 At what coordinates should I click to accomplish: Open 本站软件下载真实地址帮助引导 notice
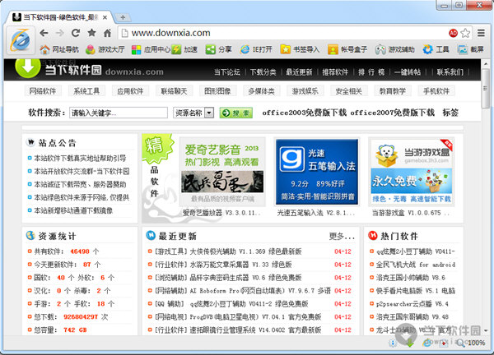[x=80, y=158]
